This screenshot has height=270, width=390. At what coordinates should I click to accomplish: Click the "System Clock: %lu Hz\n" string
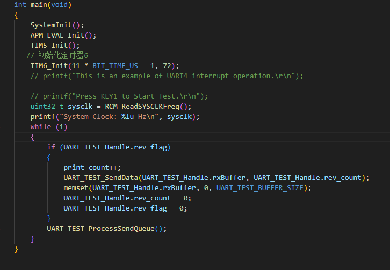[109, 117]
